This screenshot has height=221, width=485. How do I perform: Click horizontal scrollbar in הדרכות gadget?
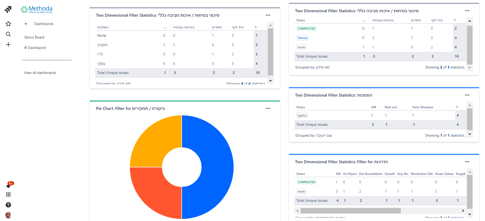(x=350, y=211)
